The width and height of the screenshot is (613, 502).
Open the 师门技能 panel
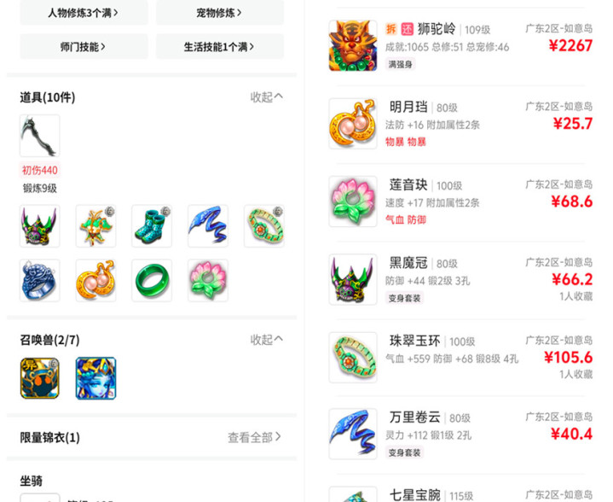84,47
